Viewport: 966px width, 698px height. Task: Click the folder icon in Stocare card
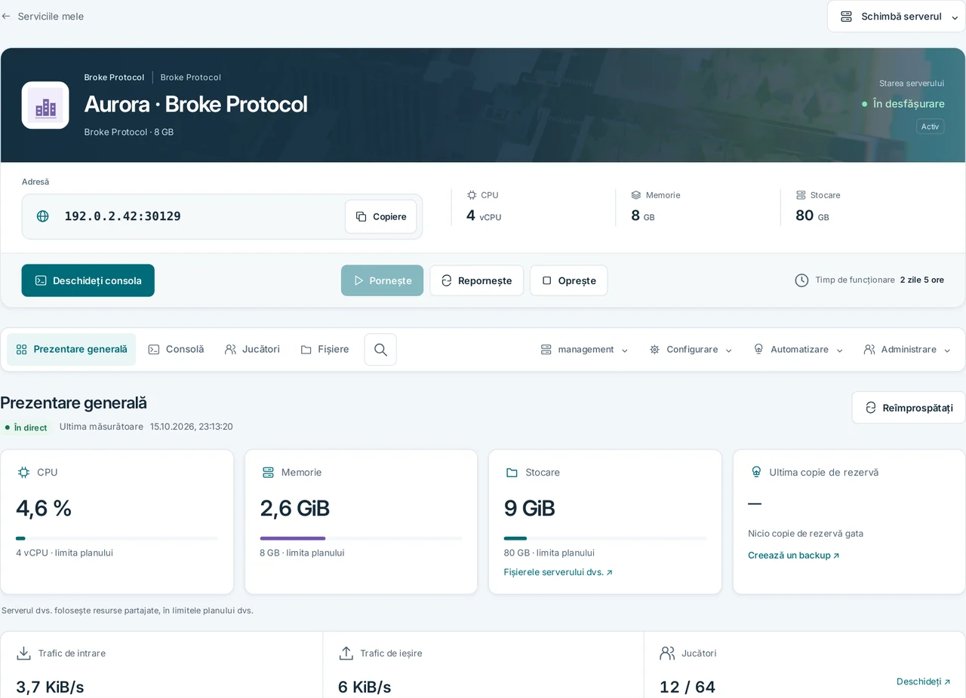[x=512, y=473]
